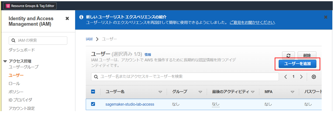This screenshot has width=334, height=113.
Task: Select ユーザー in the sidebar
Action: 16,75
